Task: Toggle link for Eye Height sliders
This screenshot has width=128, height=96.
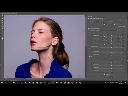Action: 112,38
